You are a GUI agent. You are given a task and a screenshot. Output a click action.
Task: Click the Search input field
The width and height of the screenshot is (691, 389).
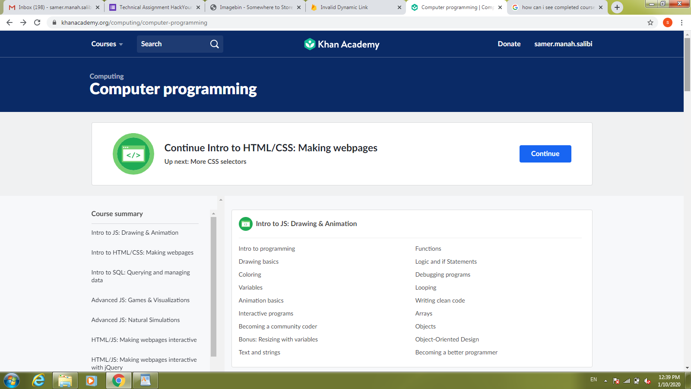pyautogui.click(x=173, y=44)
